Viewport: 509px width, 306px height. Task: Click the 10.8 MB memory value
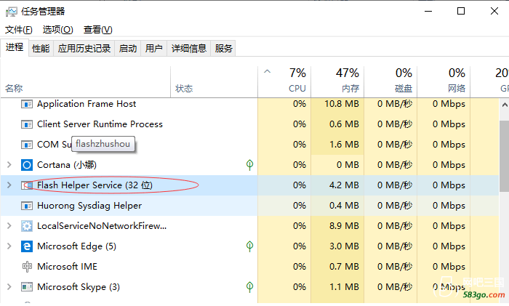[342, 104]
